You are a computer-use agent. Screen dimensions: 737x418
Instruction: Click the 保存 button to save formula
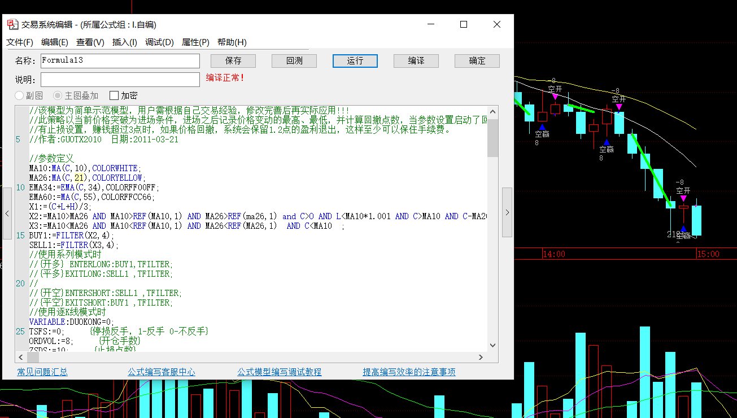[x=233, y=60]
